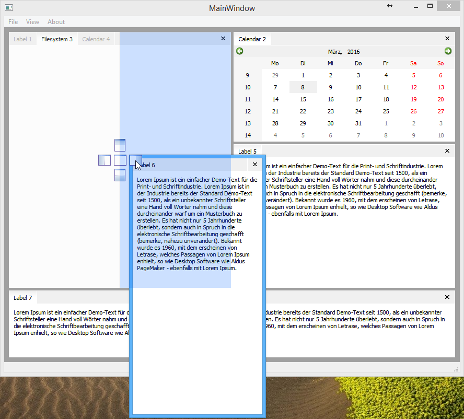464x419 pixels.
Task: Select the left dock drop indicator
Action: [105, 160]
